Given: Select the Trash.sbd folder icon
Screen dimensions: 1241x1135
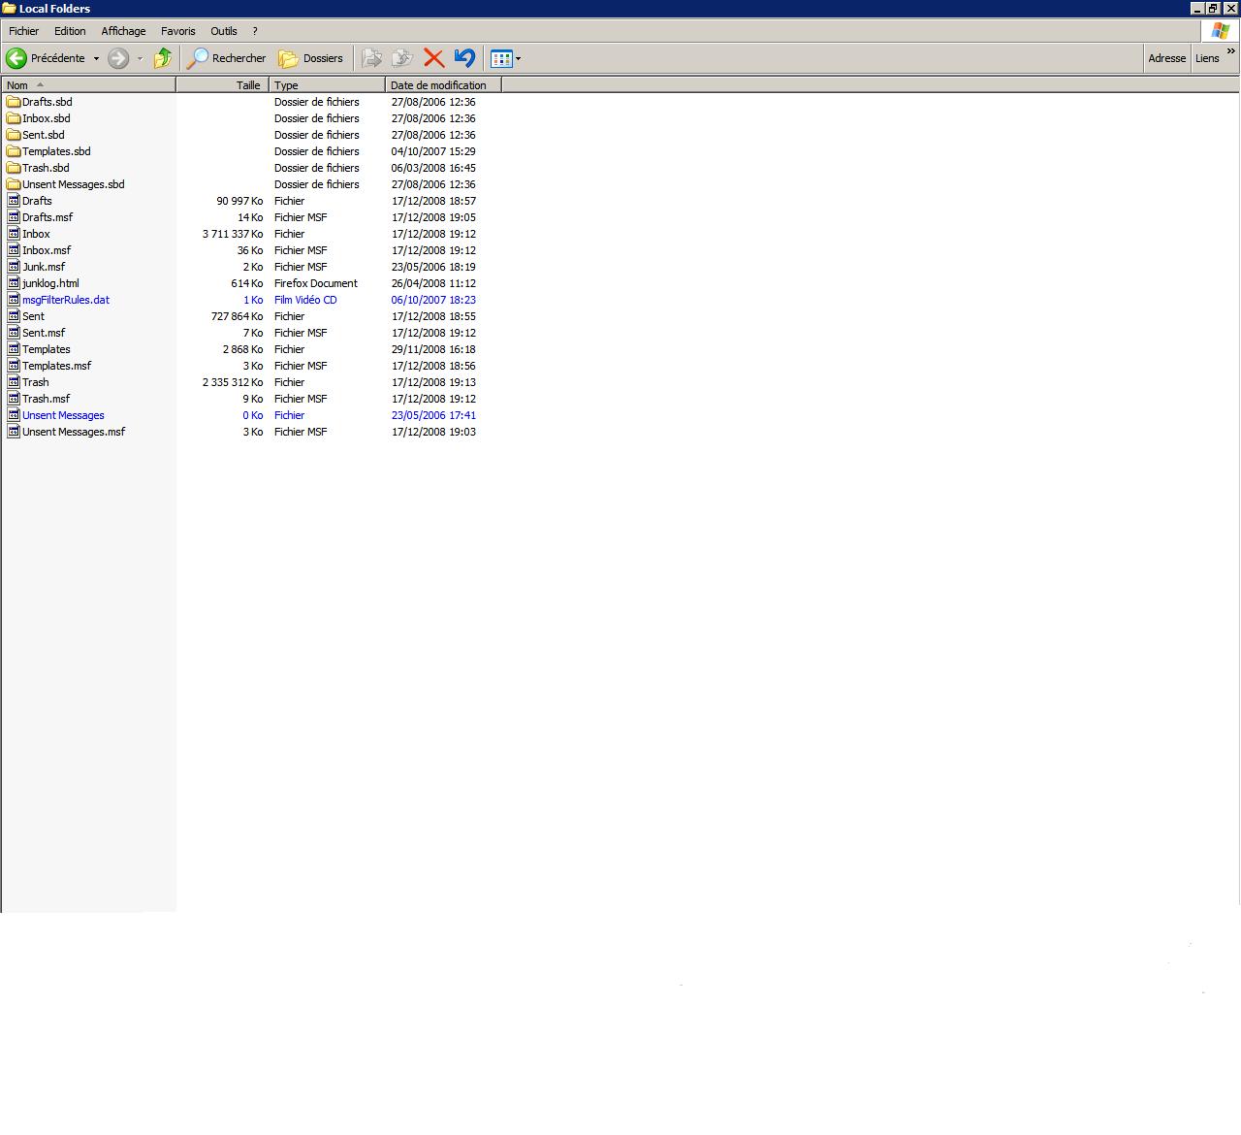Looking at the screenshot, I should pyautogui.click(x=14, y=168).
